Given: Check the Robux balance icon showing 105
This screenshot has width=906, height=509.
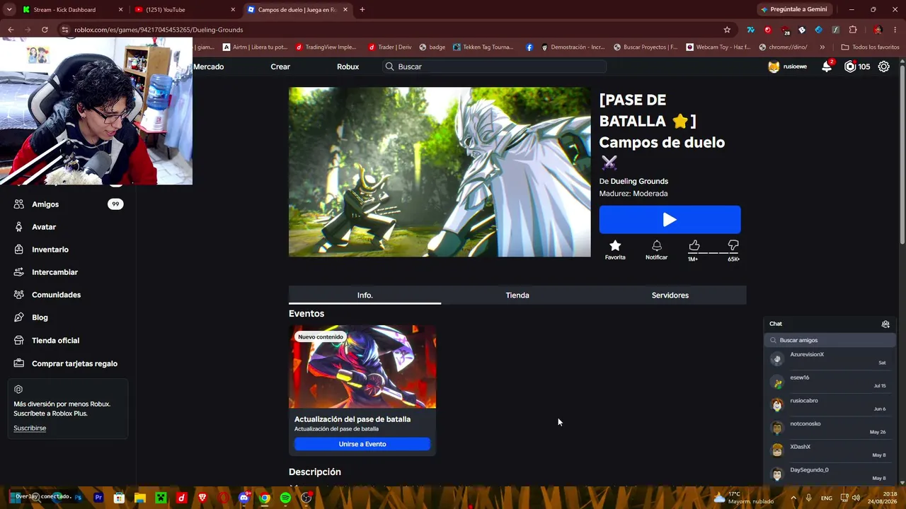Looking at the screenshot, I should click(850, 66).
